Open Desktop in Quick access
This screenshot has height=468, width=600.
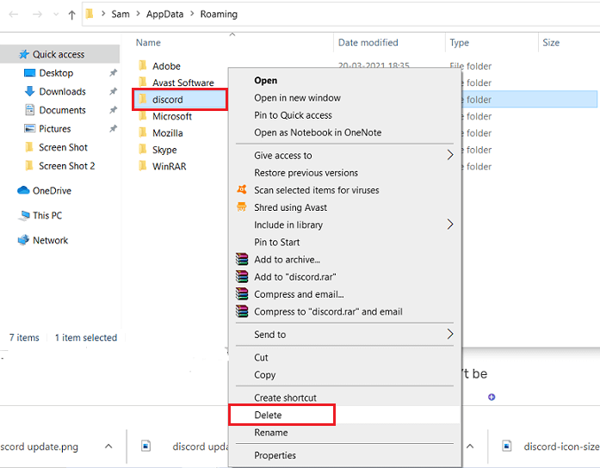[56, 73]
